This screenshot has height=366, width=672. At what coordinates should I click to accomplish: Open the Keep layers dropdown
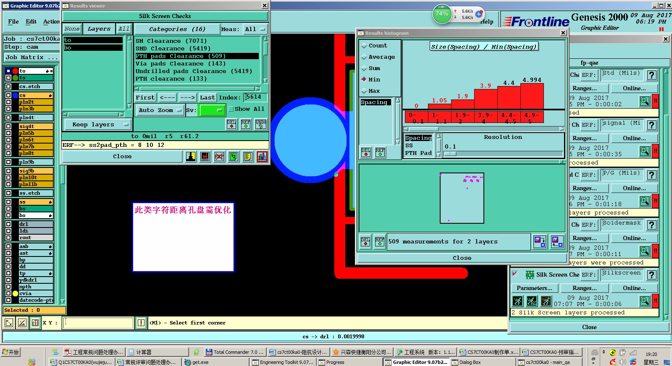(97, 125)
